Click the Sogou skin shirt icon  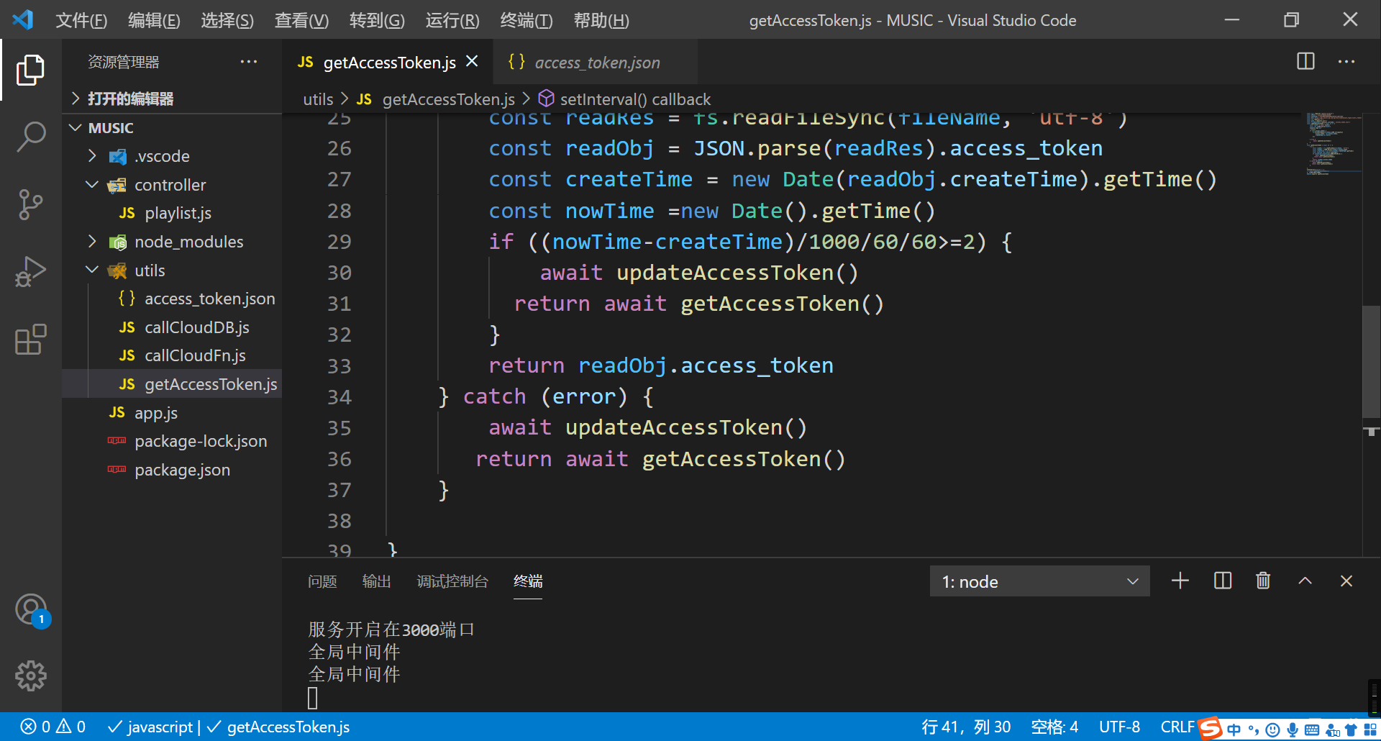1350,729
